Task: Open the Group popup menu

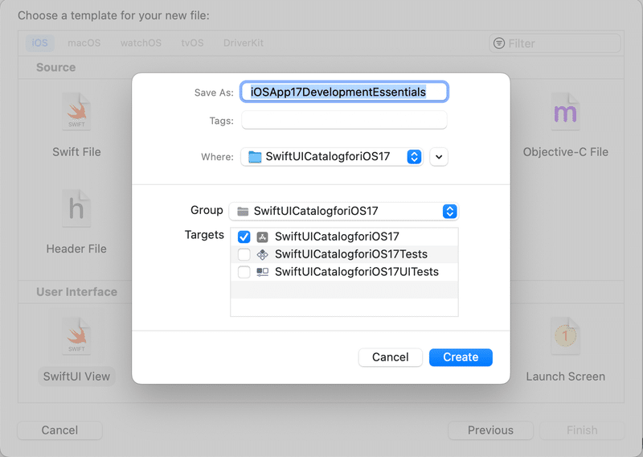Action: 450,212
